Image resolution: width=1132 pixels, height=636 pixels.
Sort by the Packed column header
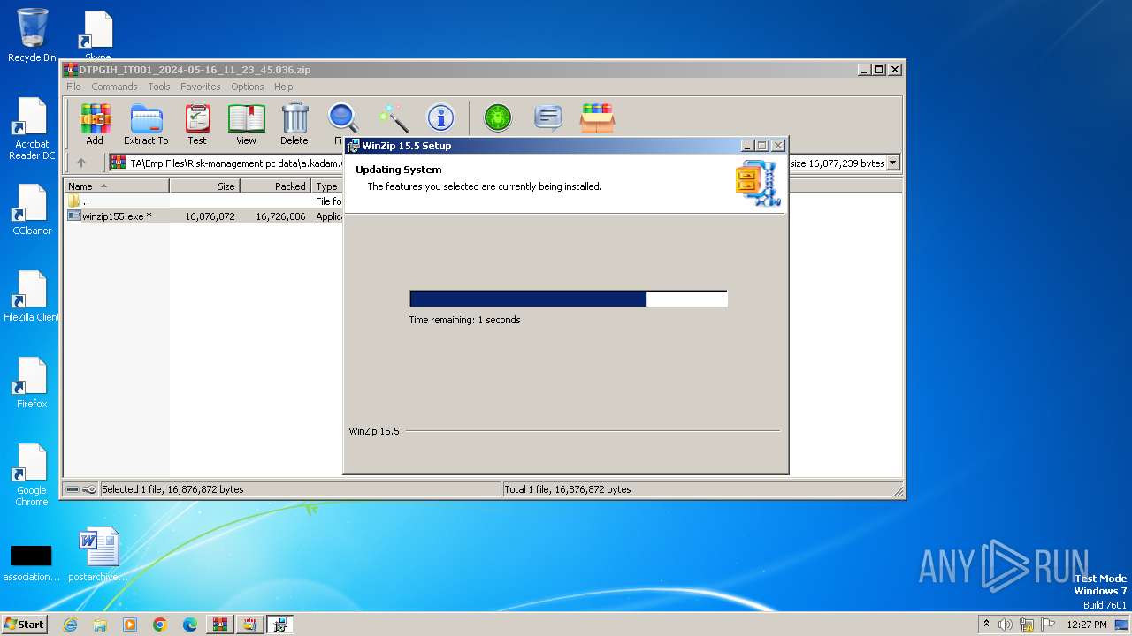[276, 185]
